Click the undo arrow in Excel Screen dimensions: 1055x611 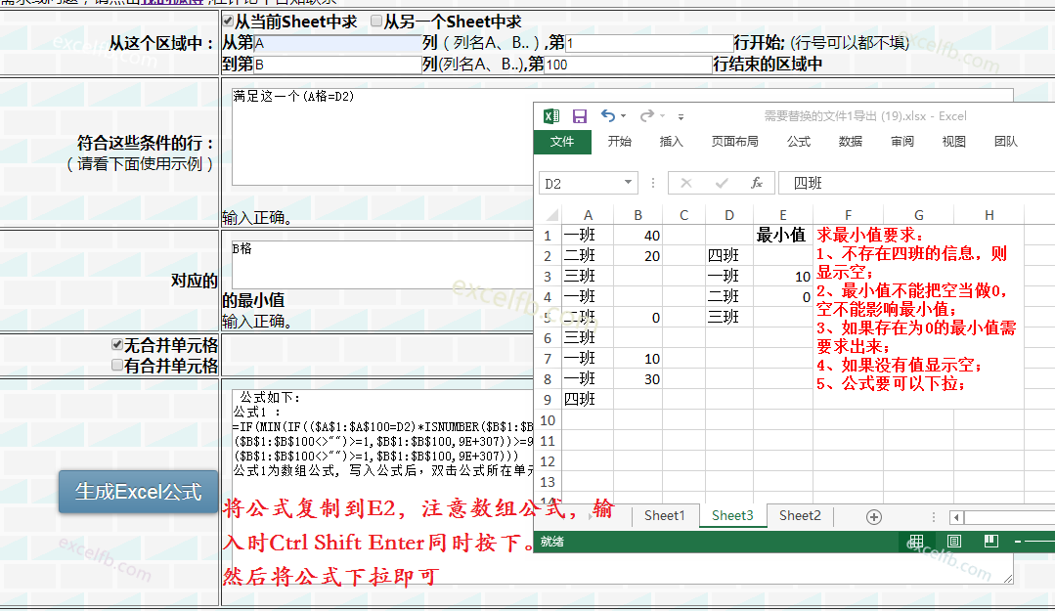point(608,116)
